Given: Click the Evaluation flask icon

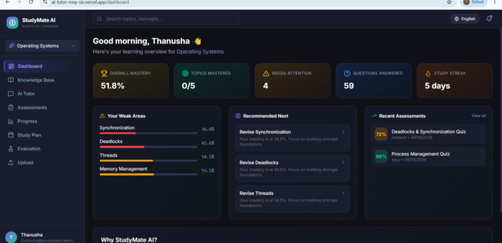Looking at the screenshot, I should 11,149.
